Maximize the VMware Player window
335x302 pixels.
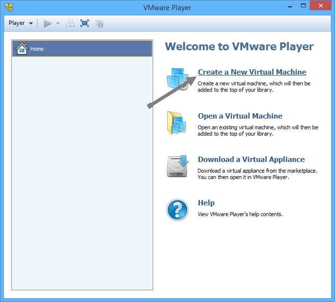tap(303, 6)
